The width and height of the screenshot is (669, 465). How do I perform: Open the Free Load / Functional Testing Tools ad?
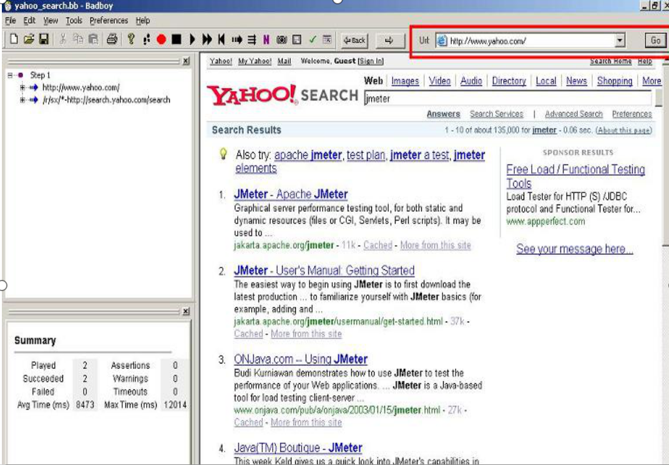(x=575, y=176)
